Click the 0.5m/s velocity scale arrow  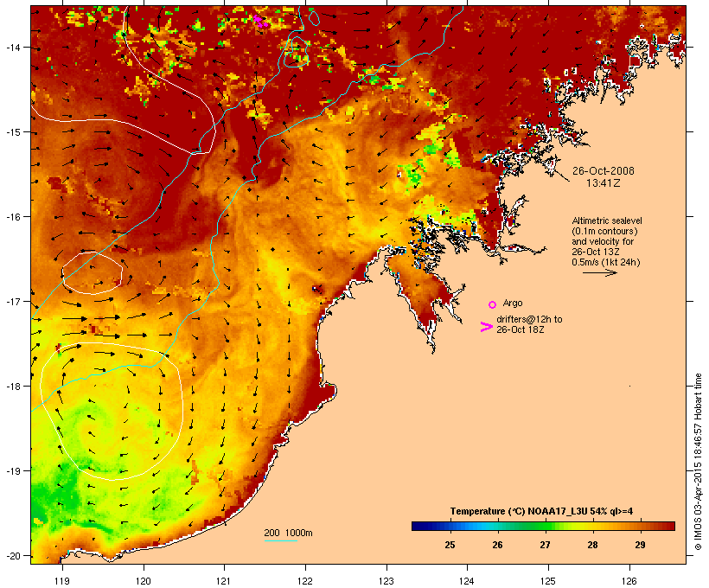[599, 272]
